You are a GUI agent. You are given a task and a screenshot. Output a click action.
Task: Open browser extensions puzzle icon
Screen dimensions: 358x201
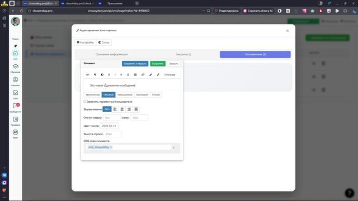345,11
